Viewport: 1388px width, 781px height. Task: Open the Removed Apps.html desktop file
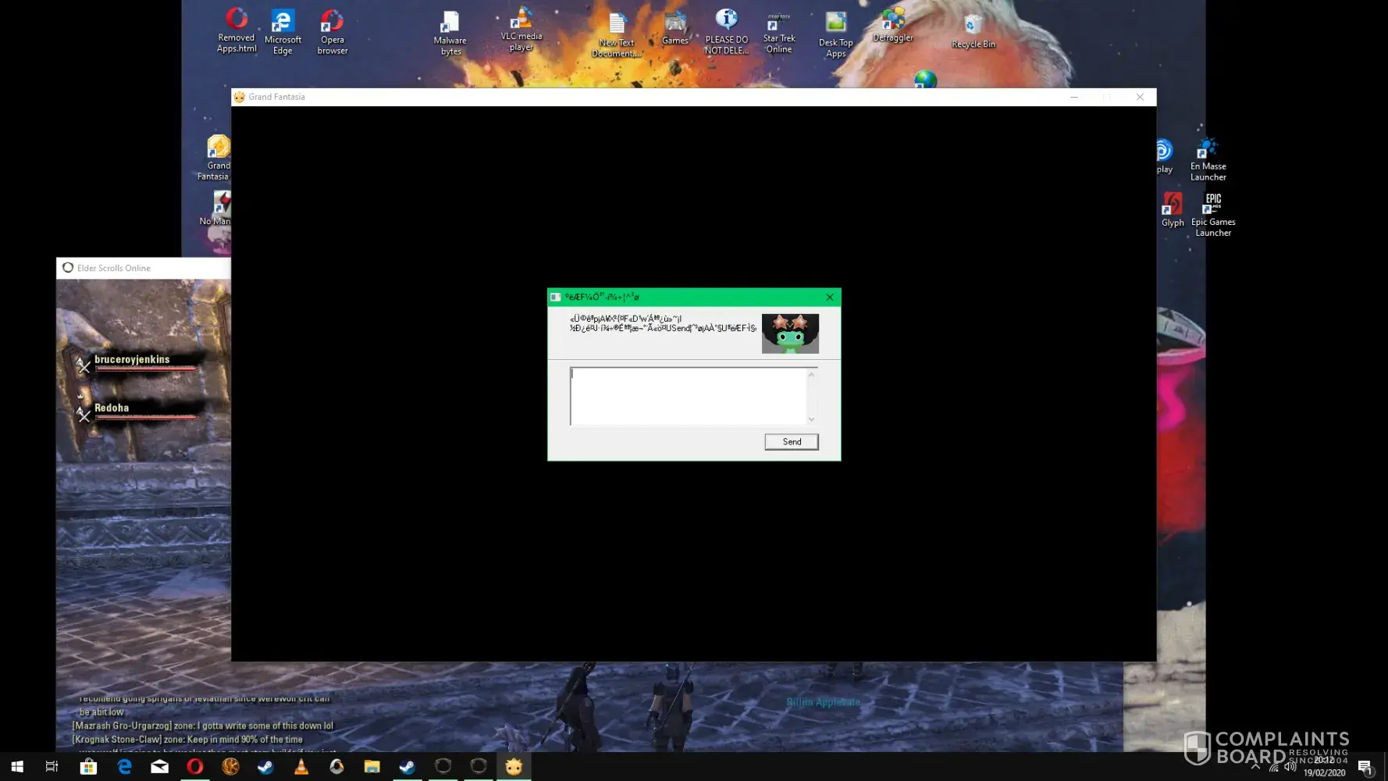(237, 30)
